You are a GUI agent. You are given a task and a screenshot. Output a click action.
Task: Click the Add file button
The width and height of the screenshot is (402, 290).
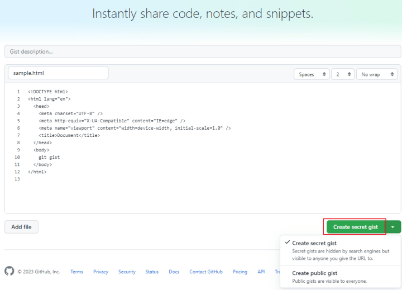pyautogui.click(x=21, y=227)
